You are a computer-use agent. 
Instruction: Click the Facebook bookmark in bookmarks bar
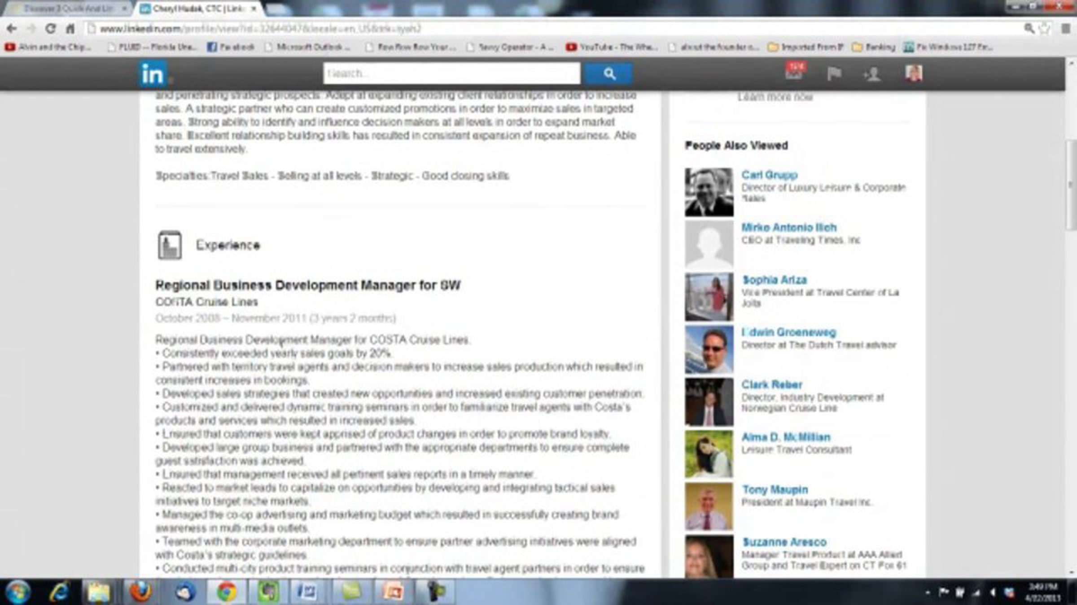tap(231, 47)
